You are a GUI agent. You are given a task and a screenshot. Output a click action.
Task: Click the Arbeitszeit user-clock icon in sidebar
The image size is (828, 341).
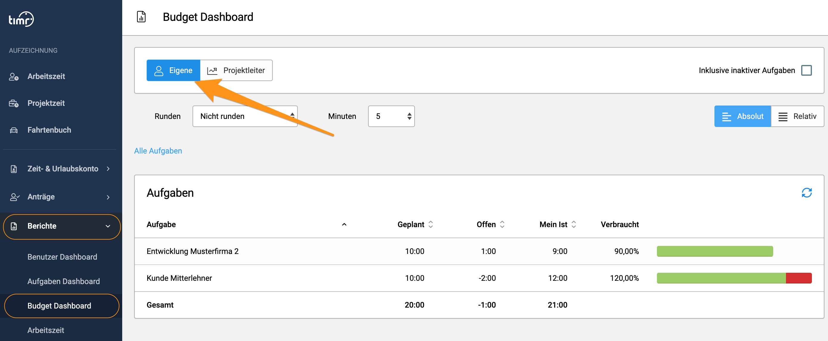point(14,77)
